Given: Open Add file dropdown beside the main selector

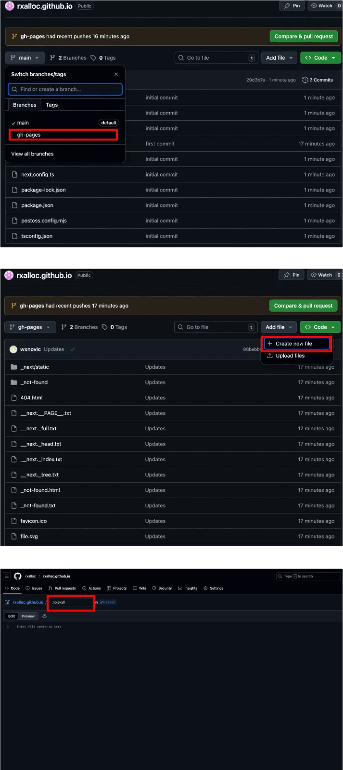Looking at the screenshot, I should click(x=279, y=58).
